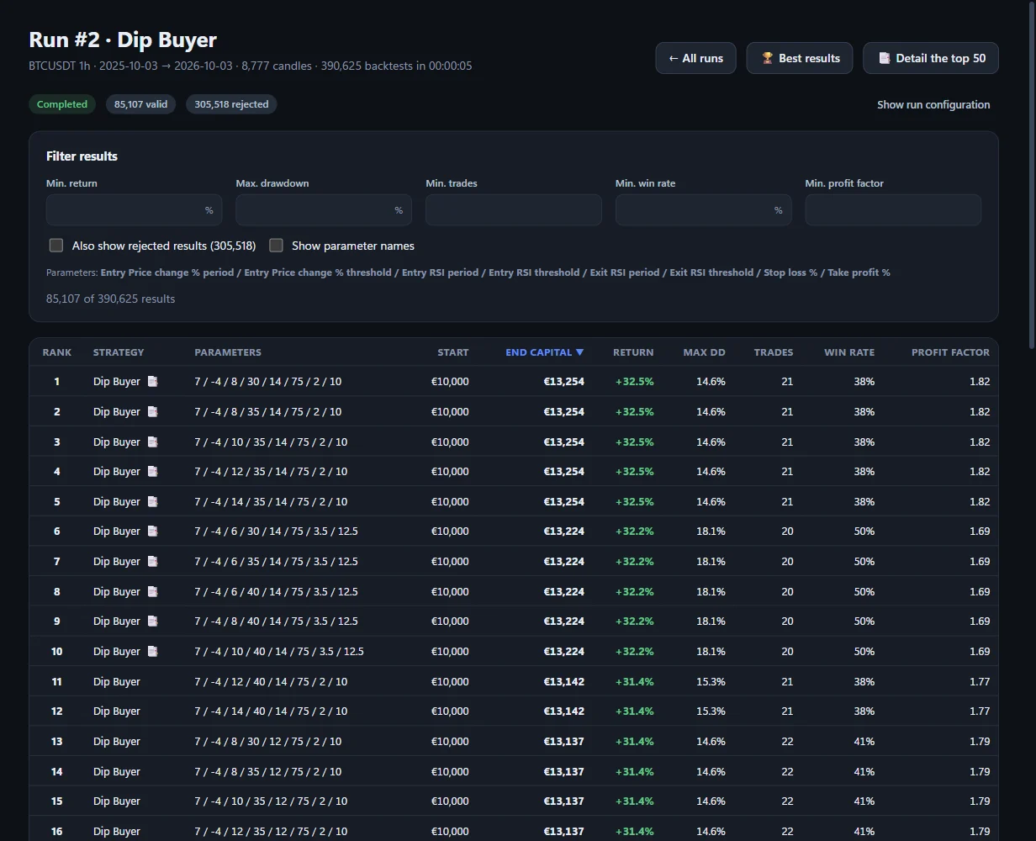This screenshot has width=1036, height=841.
Task: Select parameters '7 / -4 / 6 / 30 / 14 / 75 / 3.5 / 12.5'
Action: [x=276, y=532]
